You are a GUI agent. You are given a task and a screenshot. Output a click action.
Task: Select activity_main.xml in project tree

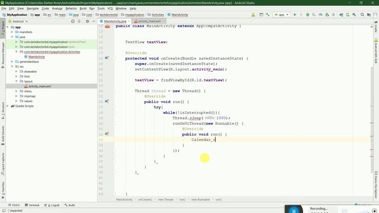coord(40,86)
